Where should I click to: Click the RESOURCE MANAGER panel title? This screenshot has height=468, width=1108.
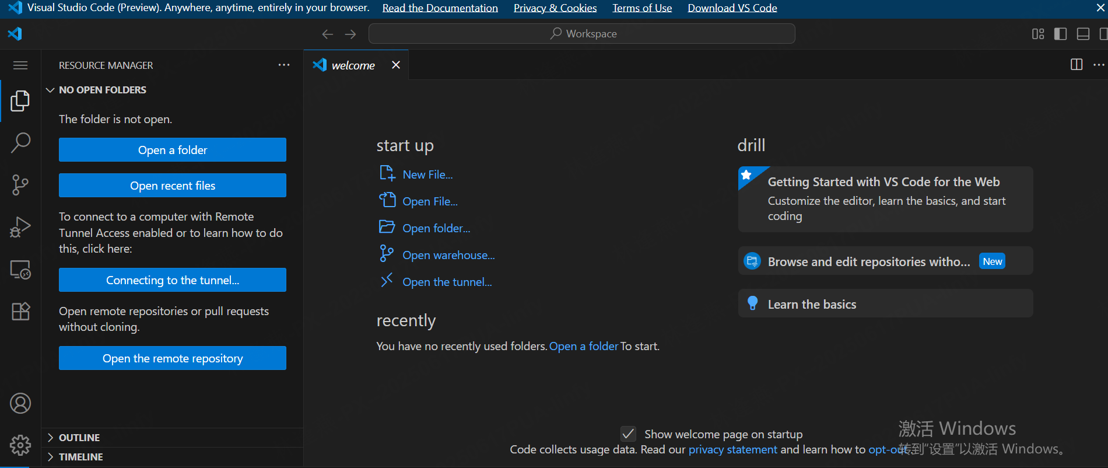(106, 65)
